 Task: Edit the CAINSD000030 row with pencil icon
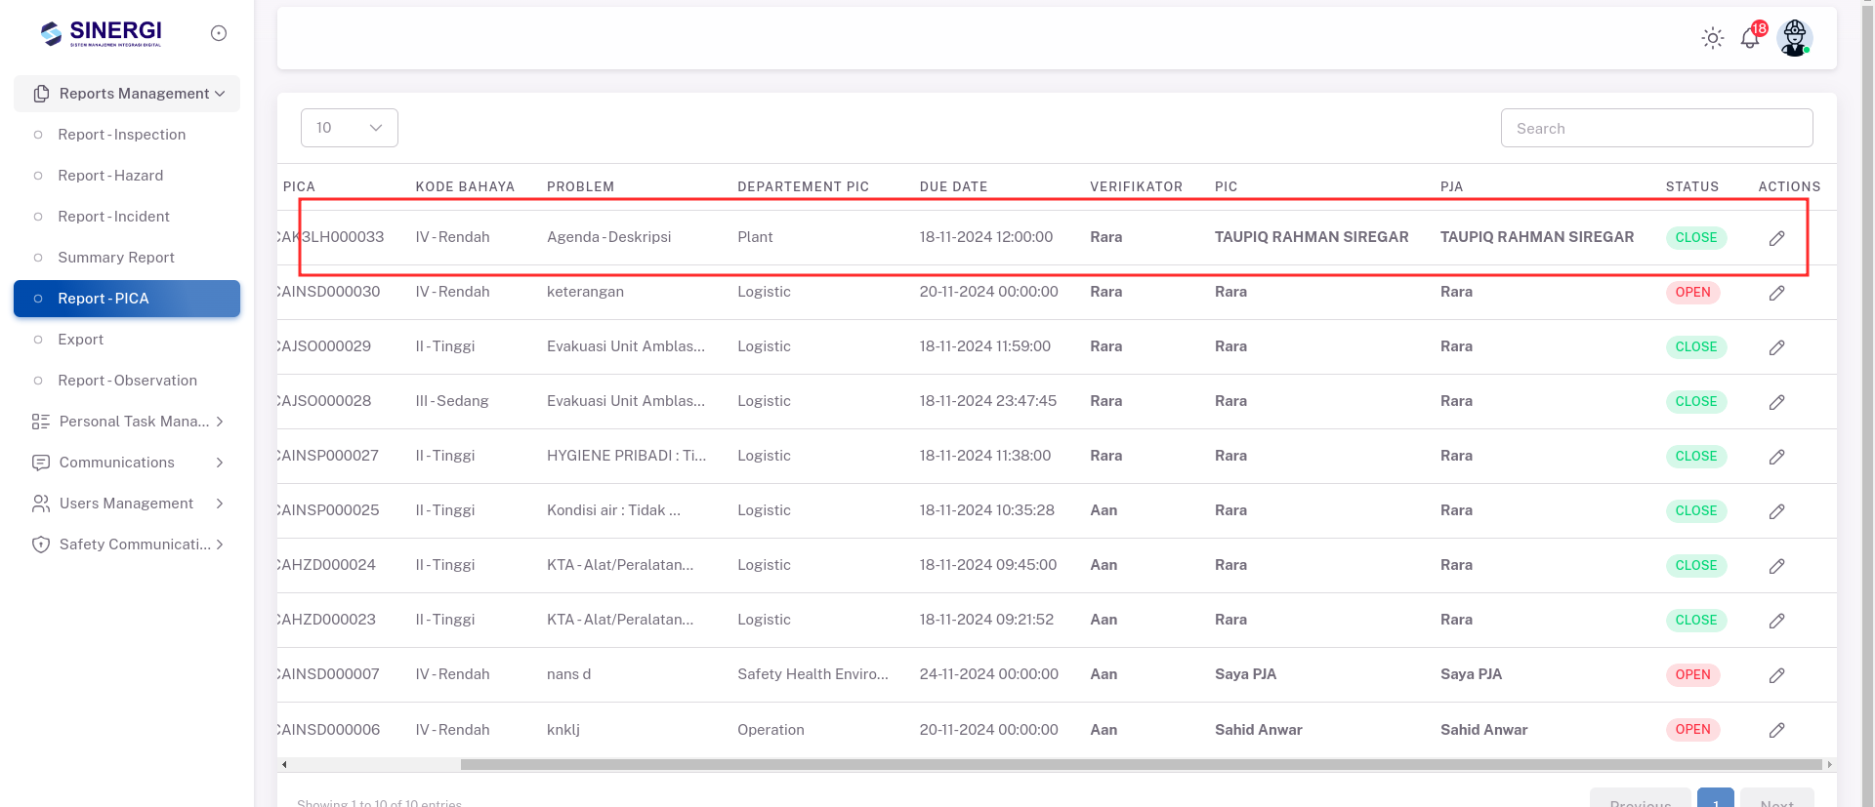pyautogui.click(x=1776, y=293)
